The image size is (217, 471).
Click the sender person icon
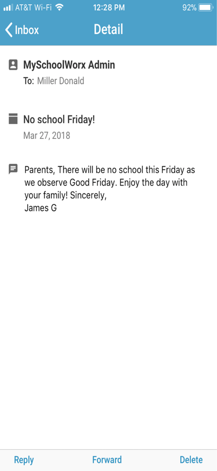pyautogui.click(x=13, y=65)
